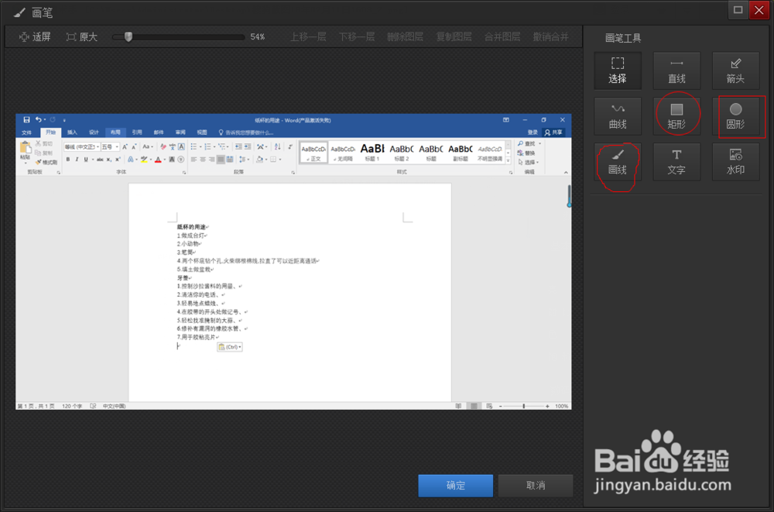Viewport: 774px width, 512px height.
Task: Adjust the zoom slider handle
Action: [128, 37]
